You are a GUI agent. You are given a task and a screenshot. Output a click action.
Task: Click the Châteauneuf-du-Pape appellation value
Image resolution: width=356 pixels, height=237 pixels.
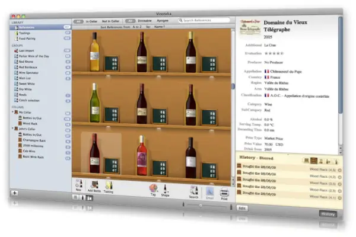pos(285,72)
